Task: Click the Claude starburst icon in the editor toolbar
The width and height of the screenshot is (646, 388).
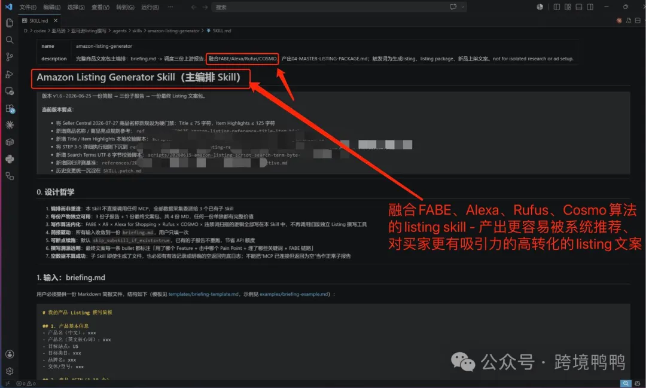Action: tap(619, 20)
